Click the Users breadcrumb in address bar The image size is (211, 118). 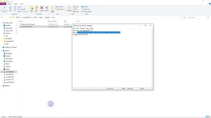coord(35,17)
